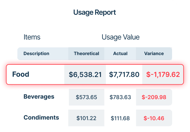Select the Condiments row label

pyautogui.click(x=41, y=118)
